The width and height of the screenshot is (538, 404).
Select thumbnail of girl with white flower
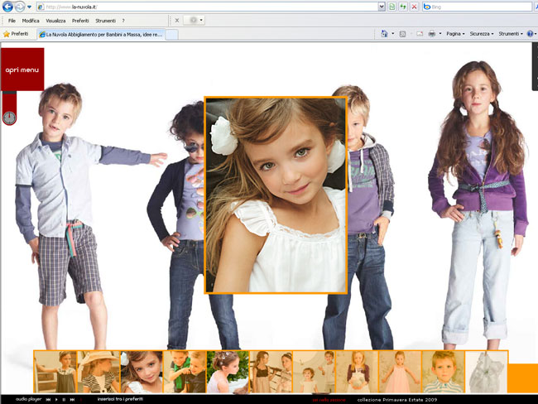[x=142, y=372]
